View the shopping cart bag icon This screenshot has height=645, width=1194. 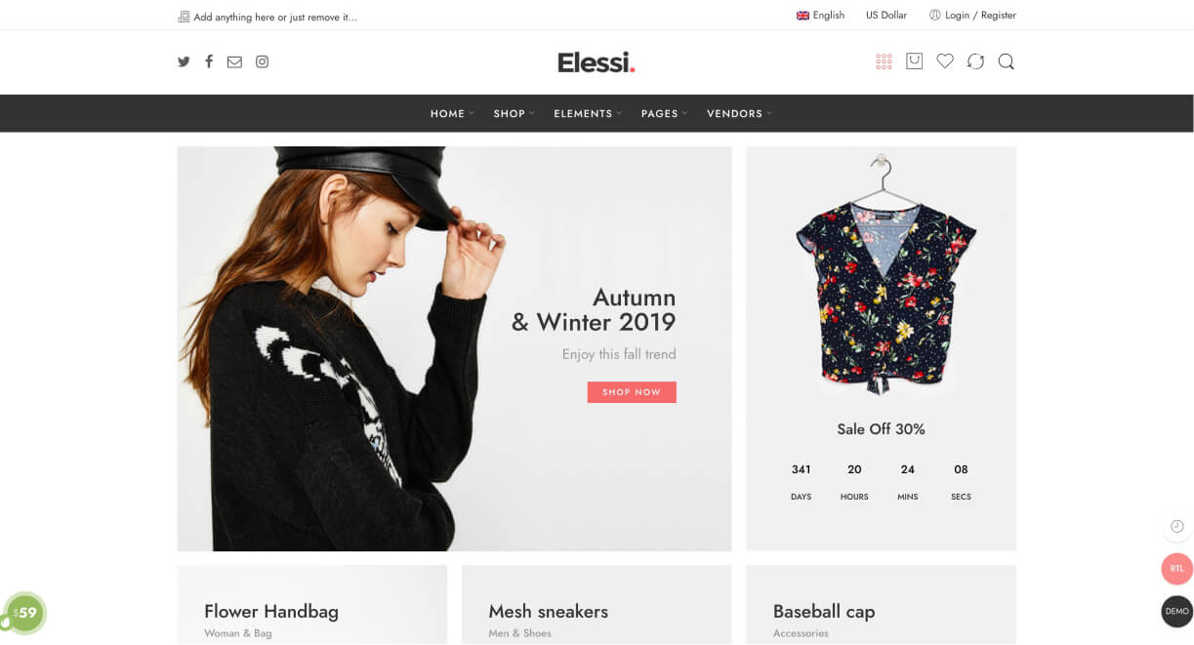tap(914, 60)
